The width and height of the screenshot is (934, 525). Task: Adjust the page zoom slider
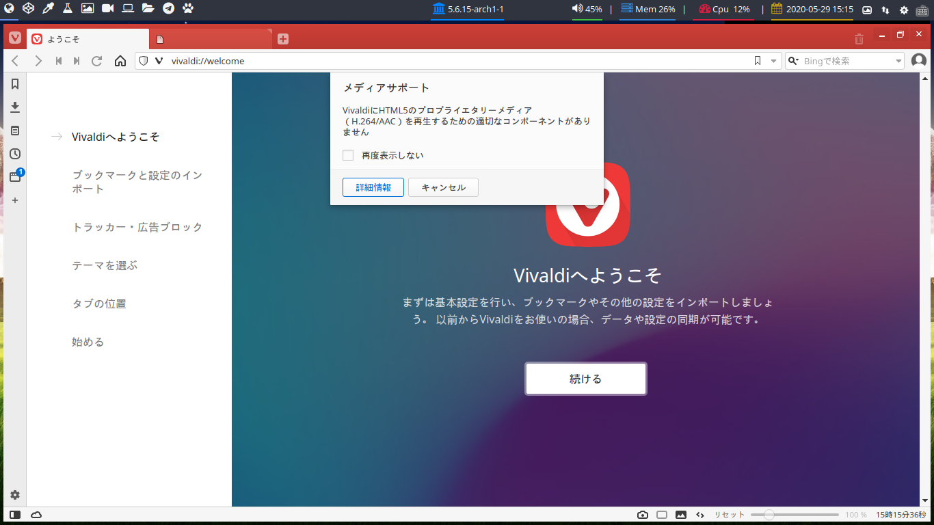point(795,515)
